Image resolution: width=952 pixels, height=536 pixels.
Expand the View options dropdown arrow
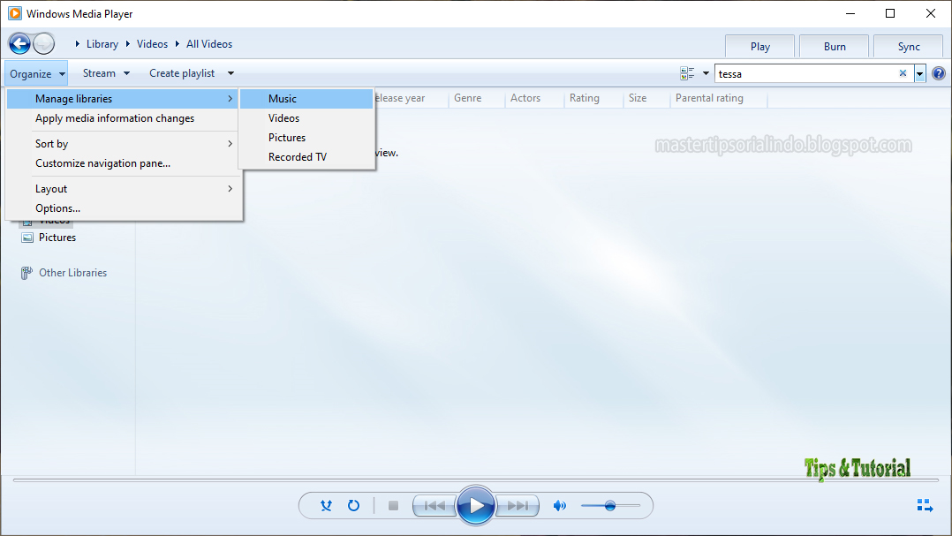pos(706,73)
